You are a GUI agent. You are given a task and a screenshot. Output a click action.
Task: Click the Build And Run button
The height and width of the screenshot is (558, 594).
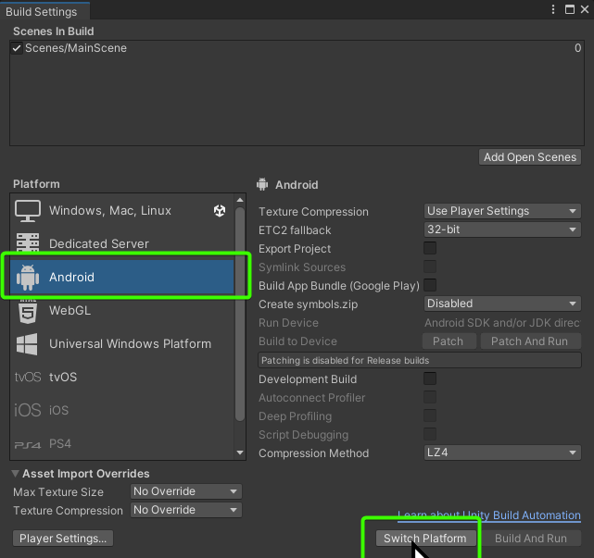(531, 539)
